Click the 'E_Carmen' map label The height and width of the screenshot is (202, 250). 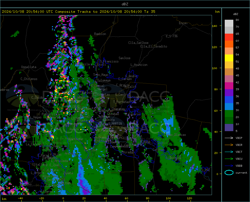(x=125, y=79)
